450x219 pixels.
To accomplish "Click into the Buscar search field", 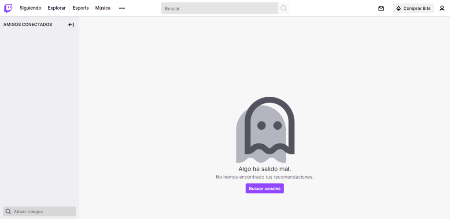I will [x=219, y=8].
